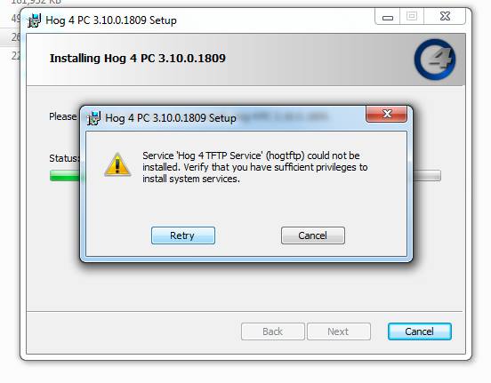Click the greyed-out maximize button of setup window
Viewport: 491px width, 383px height.
pyautogui.click(x=412, y=16)
